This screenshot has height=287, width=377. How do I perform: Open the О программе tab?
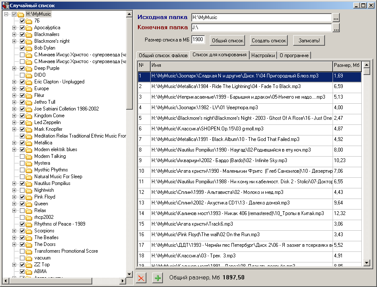294,55
